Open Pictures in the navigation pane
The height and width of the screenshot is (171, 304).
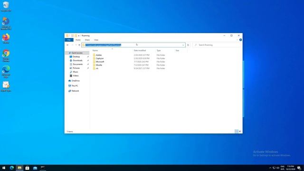(x=76, y=68)
